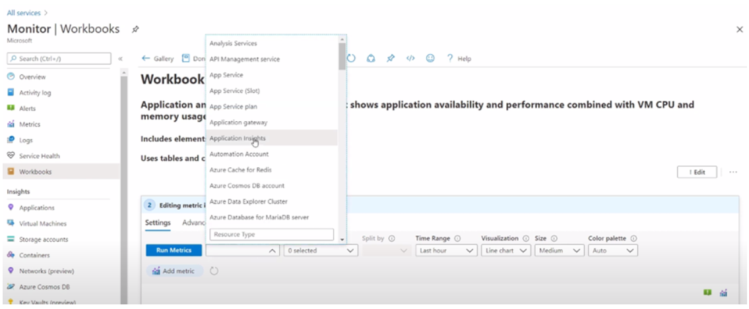Select Application gateway resource type
The height and width of the screenshot is (309, 749).
(x=271, y=122)
